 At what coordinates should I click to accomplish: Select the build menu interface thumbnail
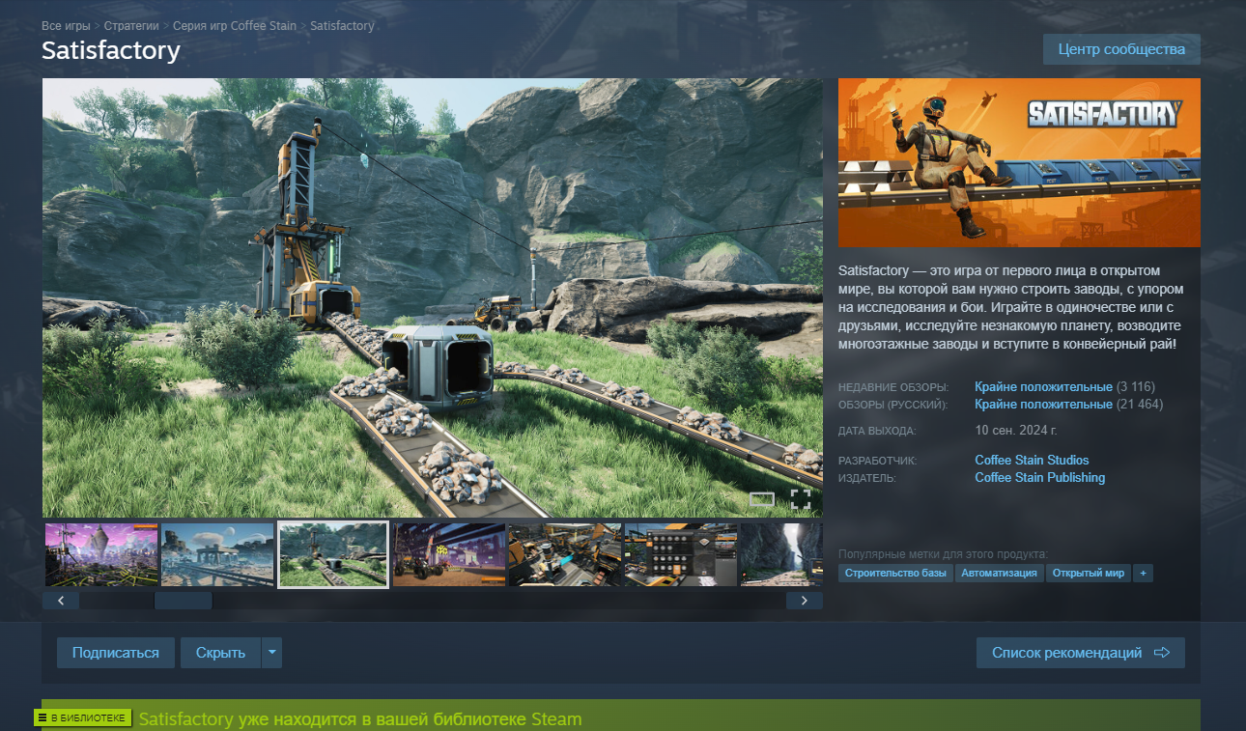681,554
